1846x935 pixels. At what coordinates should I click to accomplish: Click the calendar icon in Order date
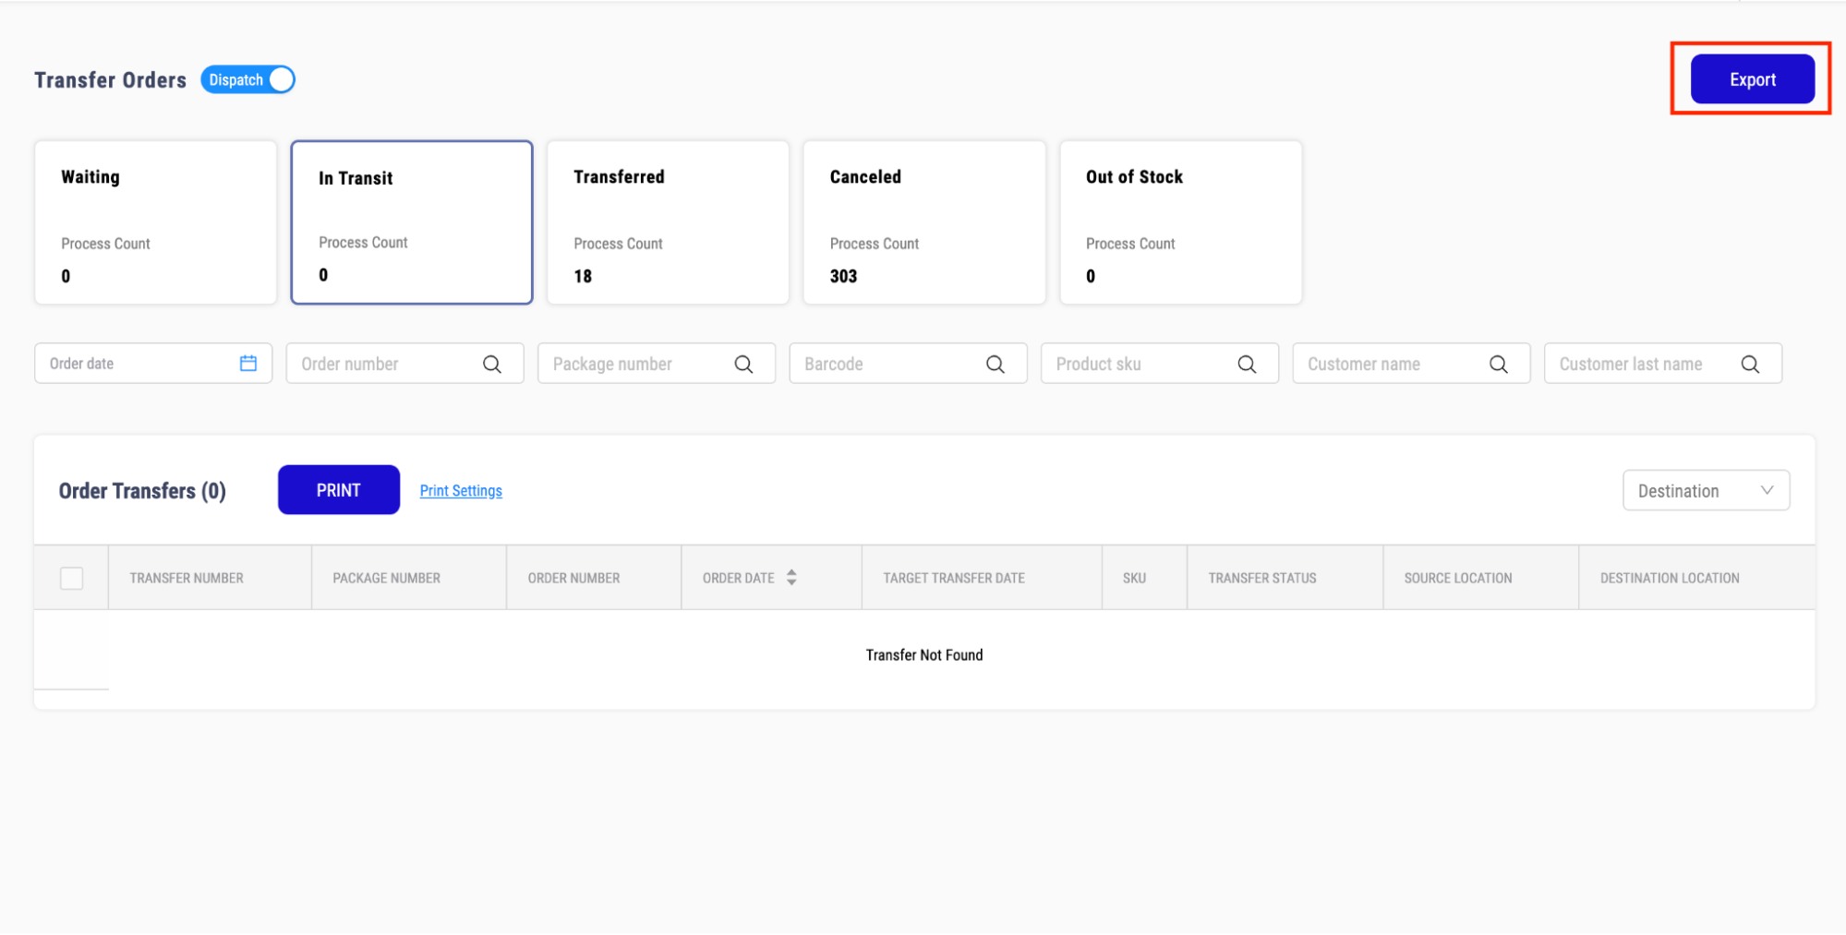pyautogui.click(x=247, y=364)
